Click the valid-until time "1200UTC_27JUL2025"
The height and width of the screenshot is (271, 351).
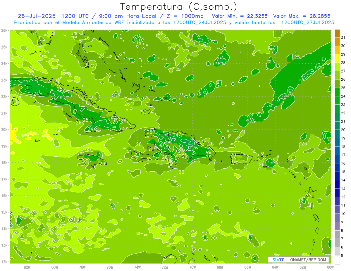pos(308,22)
